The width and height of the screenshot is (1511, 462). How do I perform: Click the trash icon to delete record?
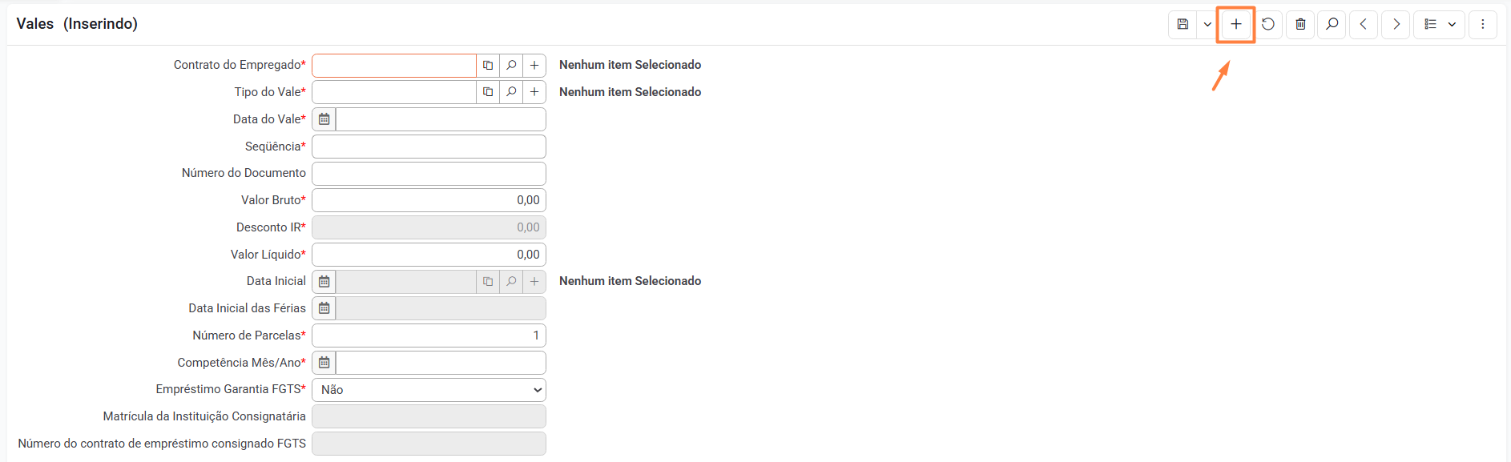tap(1300, 24)
